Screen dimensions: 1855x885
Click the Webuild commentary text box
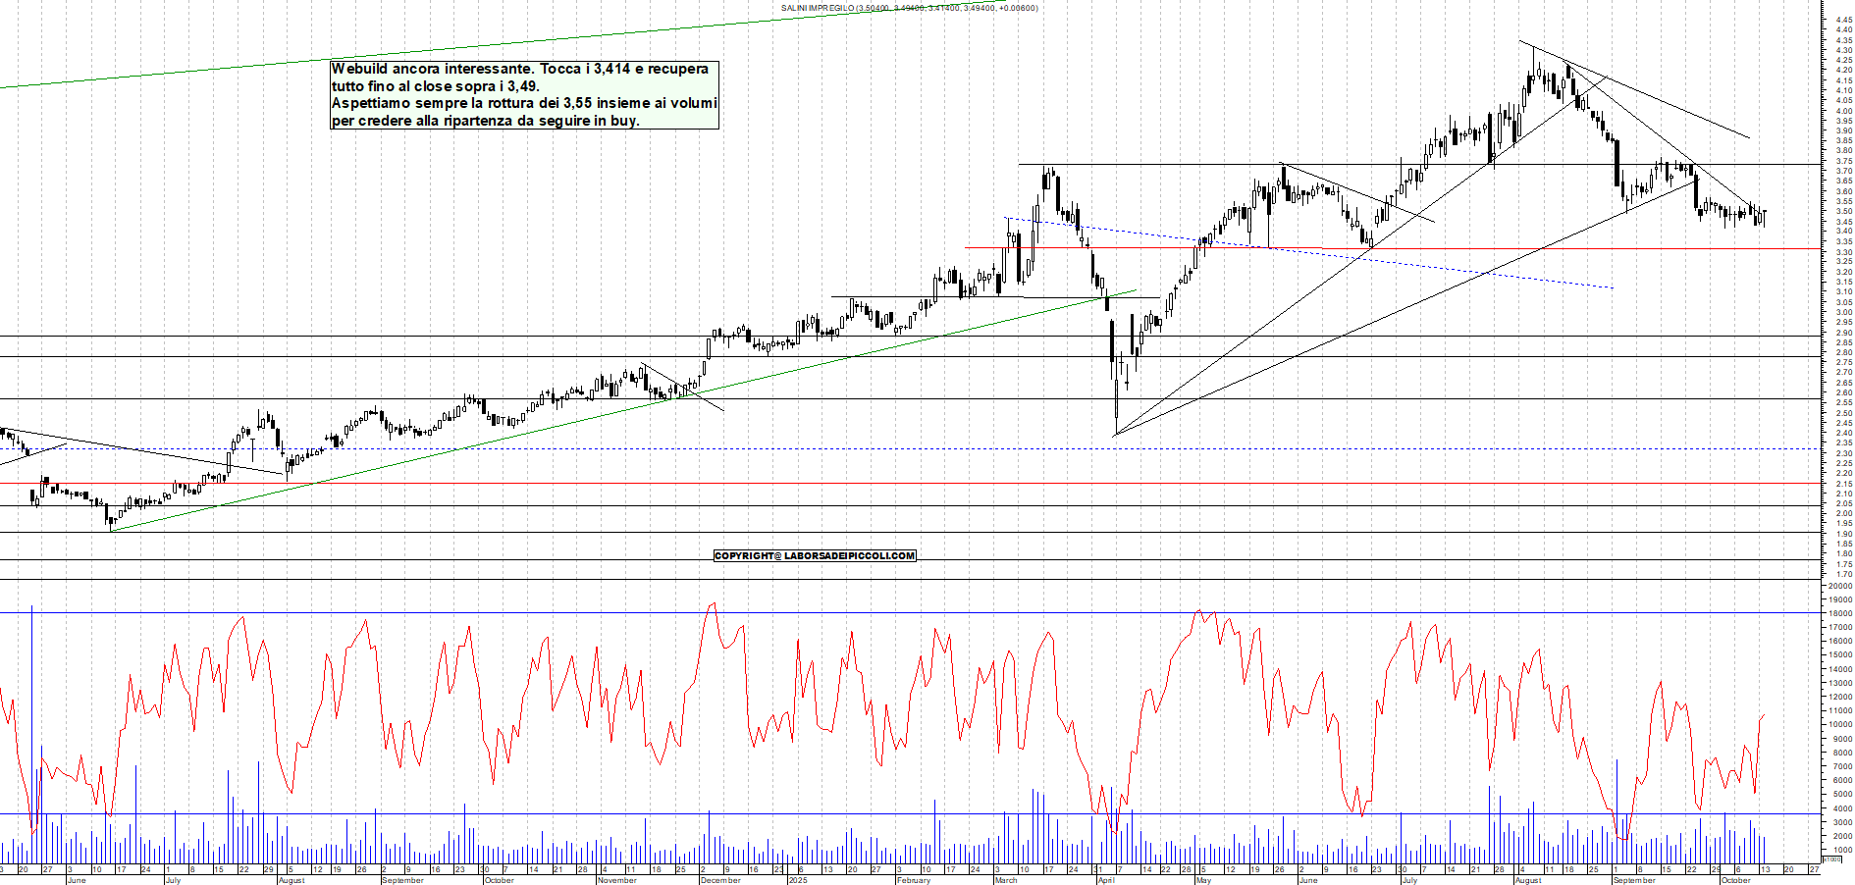(x=524, y=95)
